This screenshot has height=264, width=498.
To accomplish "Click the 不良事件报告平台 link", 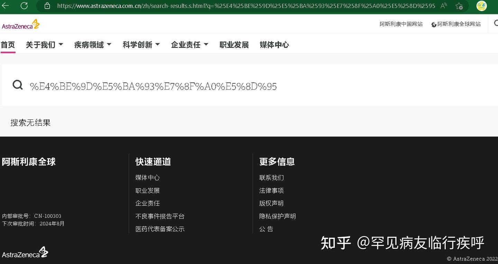I will (160, 216).
